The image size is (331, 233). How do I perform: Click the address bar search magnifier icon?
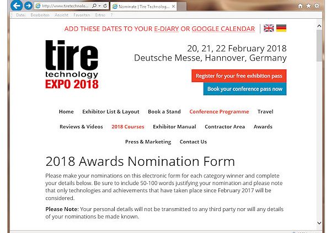click(94, 6)
